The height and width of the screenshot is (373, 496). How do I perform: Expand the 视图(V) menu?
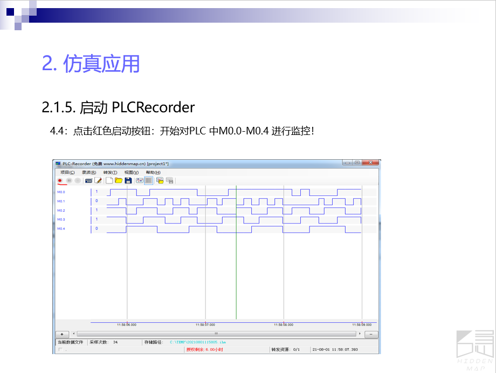click(132, 172)
